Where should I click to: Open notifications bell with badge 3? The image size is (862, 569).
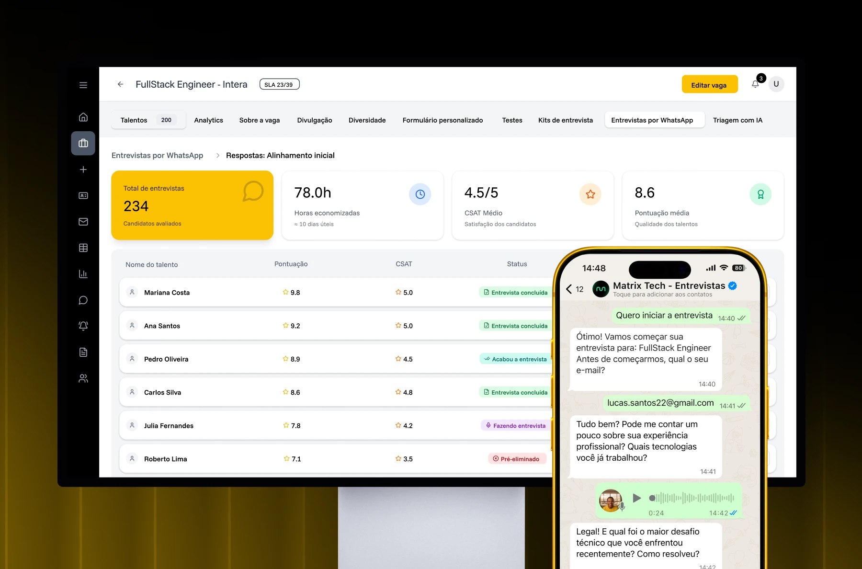point(755,84)
